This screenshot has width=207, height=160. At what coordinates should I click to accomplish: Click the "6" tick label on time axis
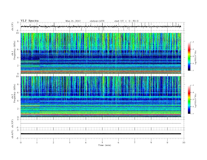click(x=118, y=142)
